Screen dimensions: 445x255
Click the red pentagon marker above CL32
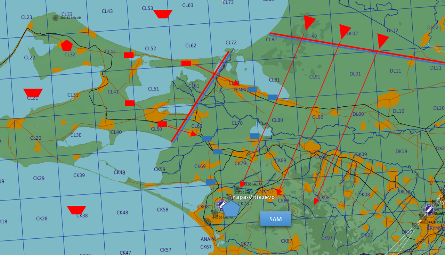(x=66, y=45)
